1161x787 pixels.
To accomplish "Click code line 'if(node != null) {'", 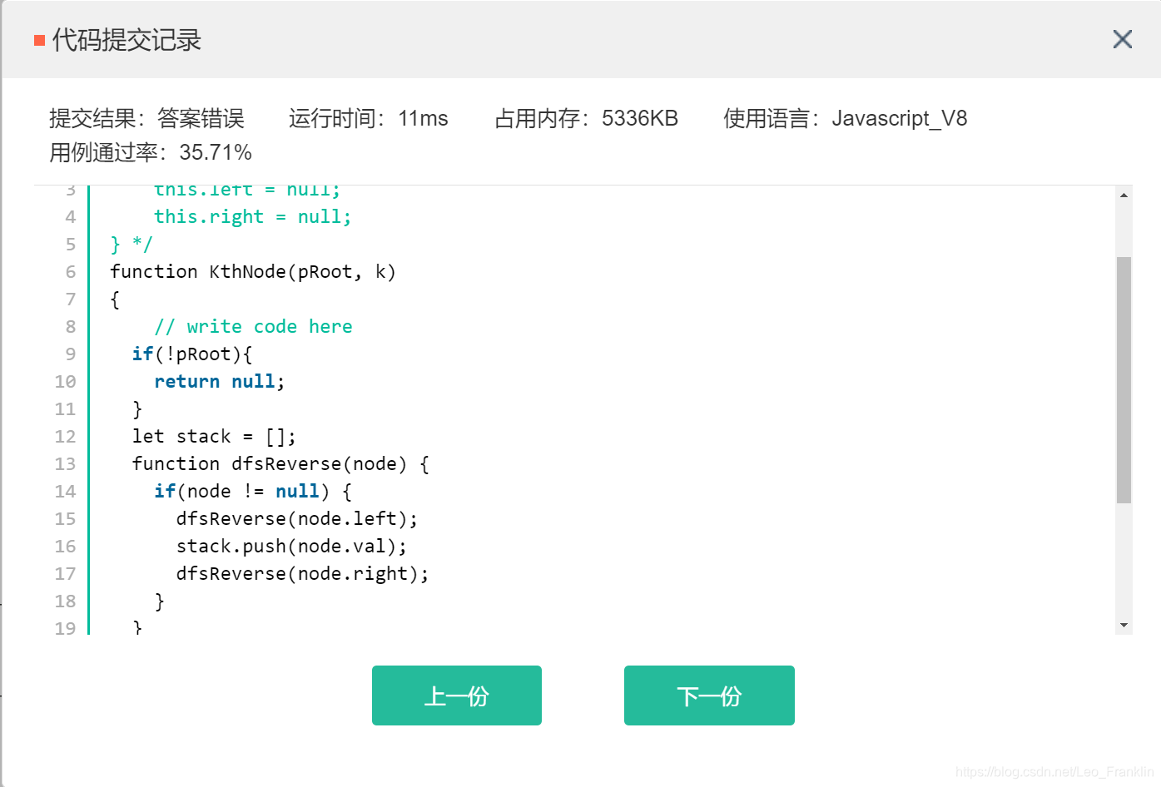I will pos(253,492).
